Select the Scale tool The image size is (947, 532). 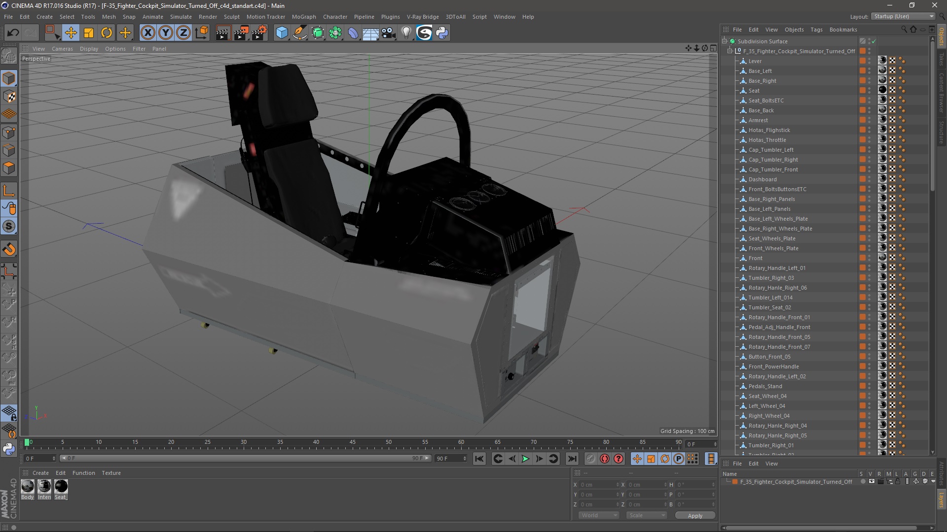tap(89, 33)
